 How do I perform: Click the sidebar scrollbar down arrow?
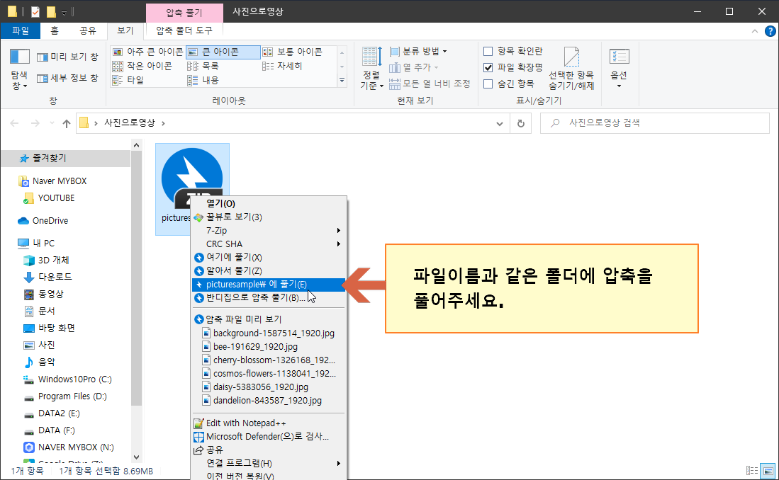coord(136,457)
